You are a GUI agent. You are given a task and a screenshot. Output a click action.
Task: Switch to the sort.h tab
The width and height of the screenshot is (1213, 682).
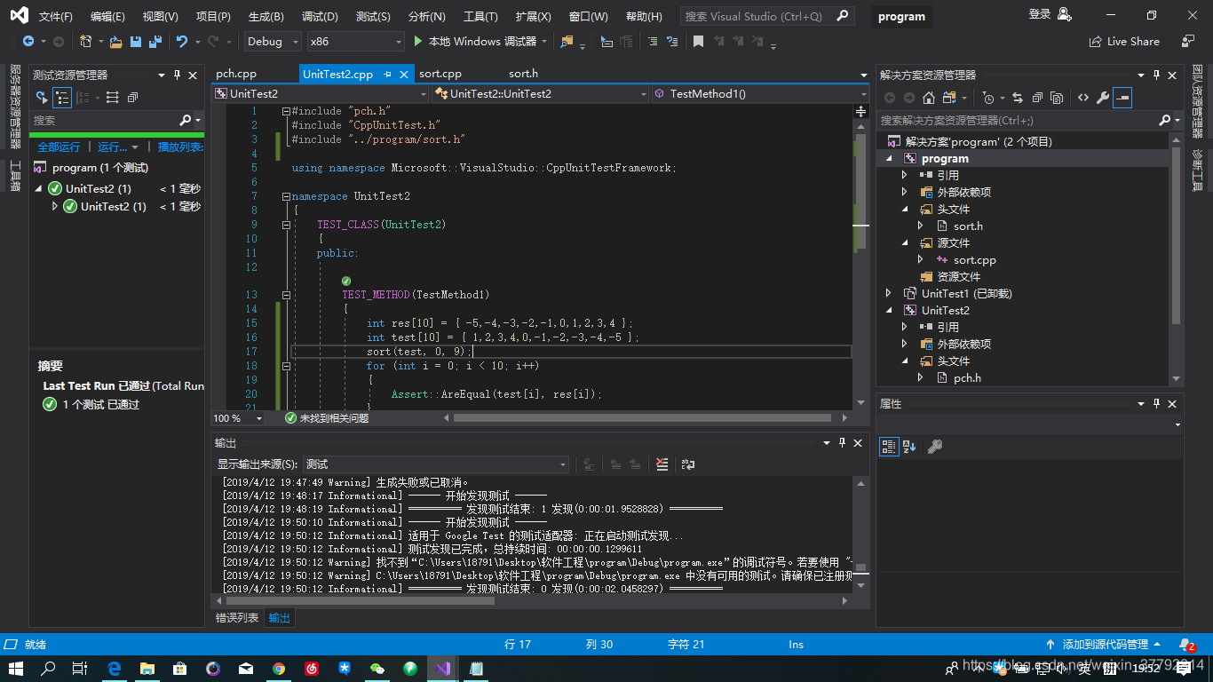(523, 74)
